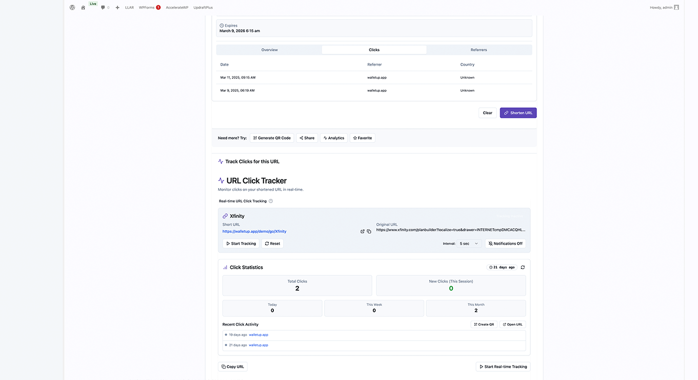
Task: Click Generate QR Code button
Action: click(272, 138)
